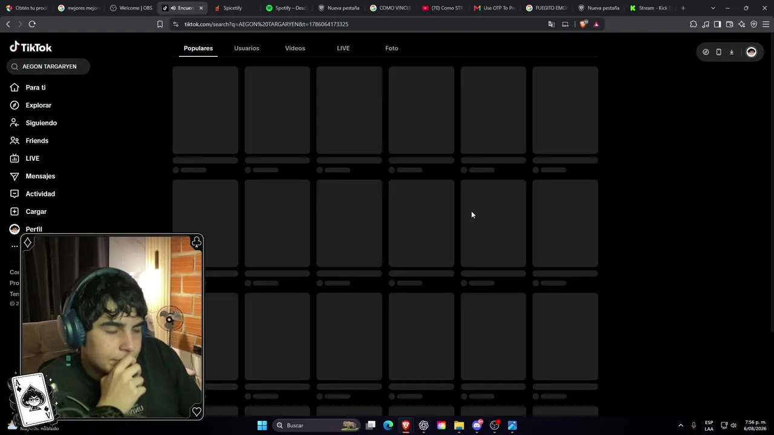Switch to the Welcome OBS tab

132,8
